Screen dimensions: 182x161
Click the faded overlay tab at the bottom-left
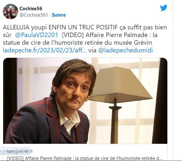tap(9, 151)
